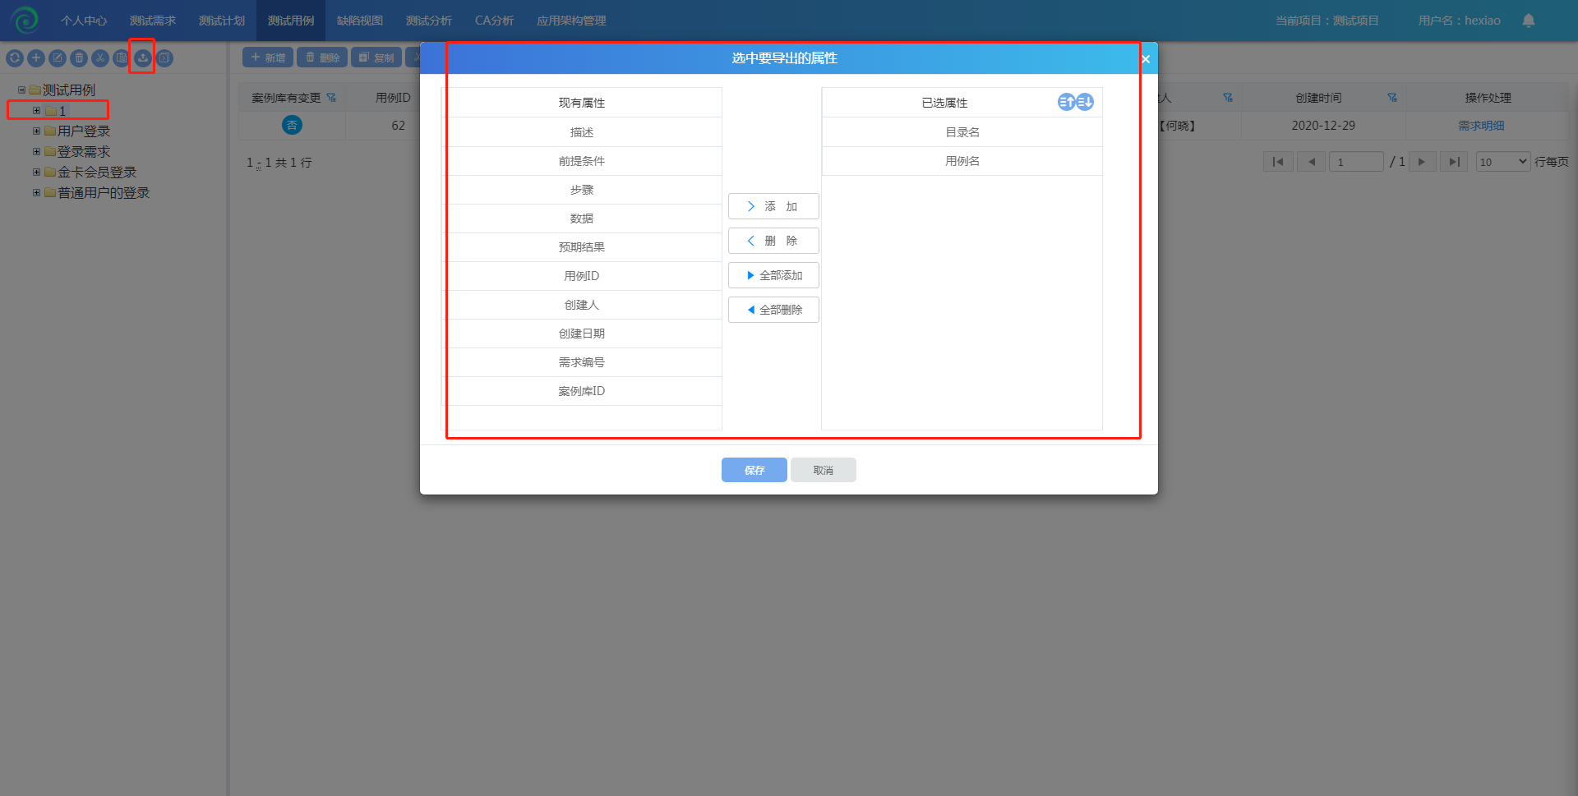Expand the 登录需求 folder

[36, 151]
